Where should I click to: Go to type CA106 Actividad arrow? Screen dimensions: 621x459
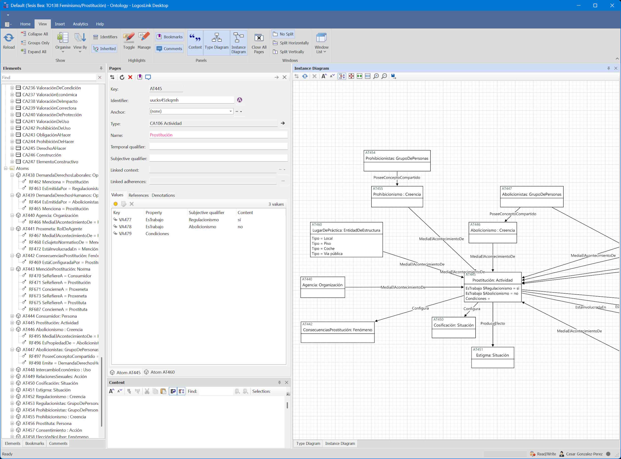coord(283,123)
